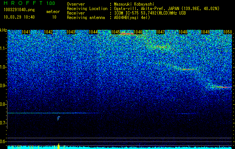Click the meteor count value 10

(54, 17)
